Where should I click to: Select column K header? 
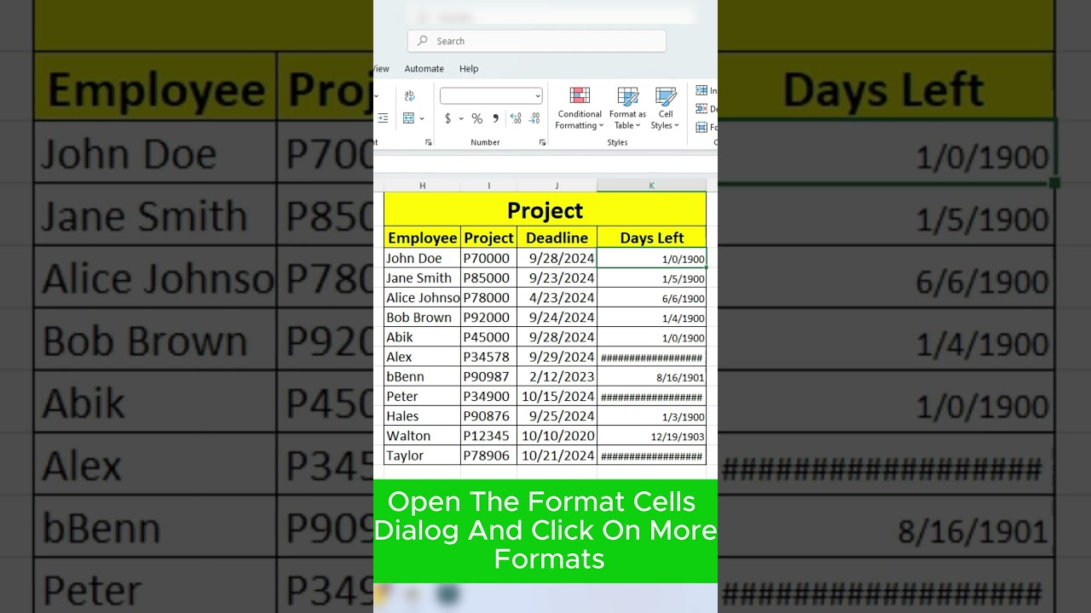651,185
